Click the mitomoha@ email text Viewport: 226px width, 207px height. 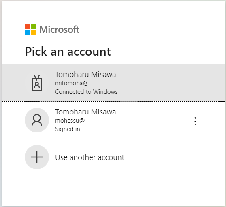pyautogui.click(x=71, y=83)
